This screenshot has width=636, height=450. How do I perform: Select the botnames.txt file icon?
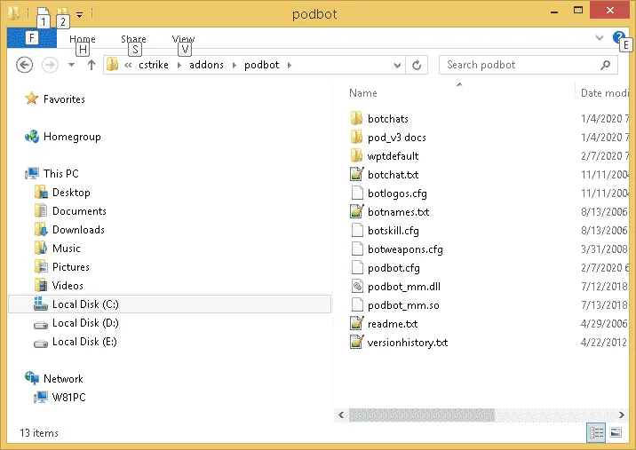coord(356,211)
